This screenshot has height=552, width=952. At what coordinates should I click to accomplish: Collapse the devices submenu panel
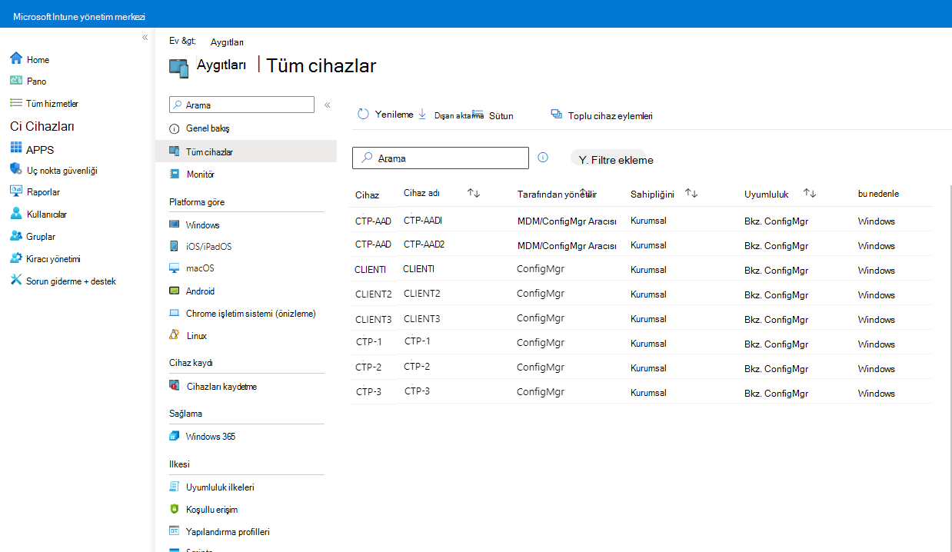pos(327,105)
